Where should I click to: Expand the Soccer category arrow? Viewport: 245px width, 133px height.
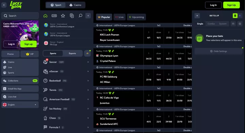click(x=88, y=62)
